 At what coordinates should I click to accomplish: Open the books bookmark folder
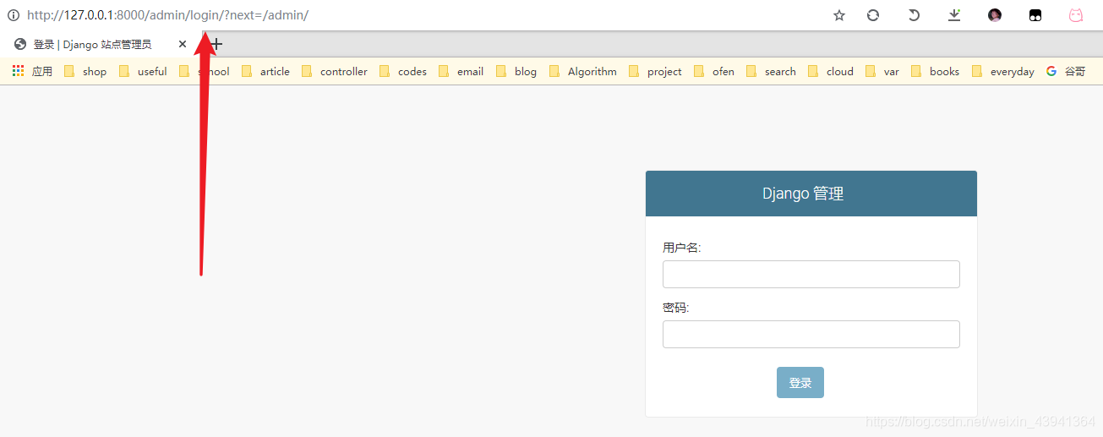click(935, 72)
